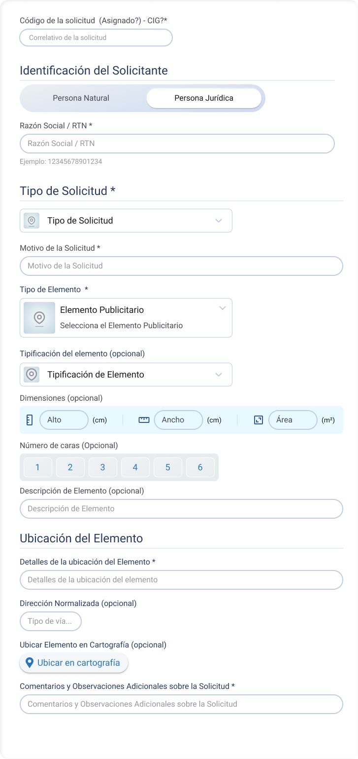Click the Tipificación de Elemento marker icon

[x=32, y=375]
